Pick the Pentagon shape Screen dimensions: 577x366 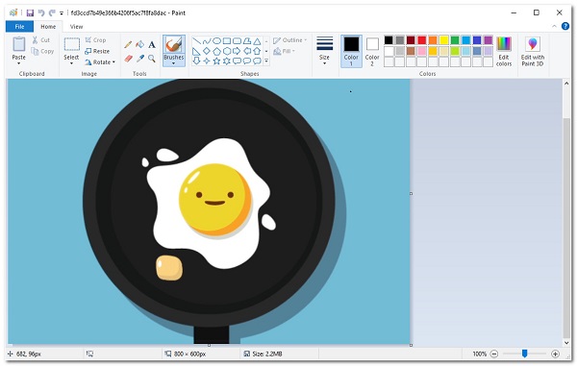tap(216, 51)
